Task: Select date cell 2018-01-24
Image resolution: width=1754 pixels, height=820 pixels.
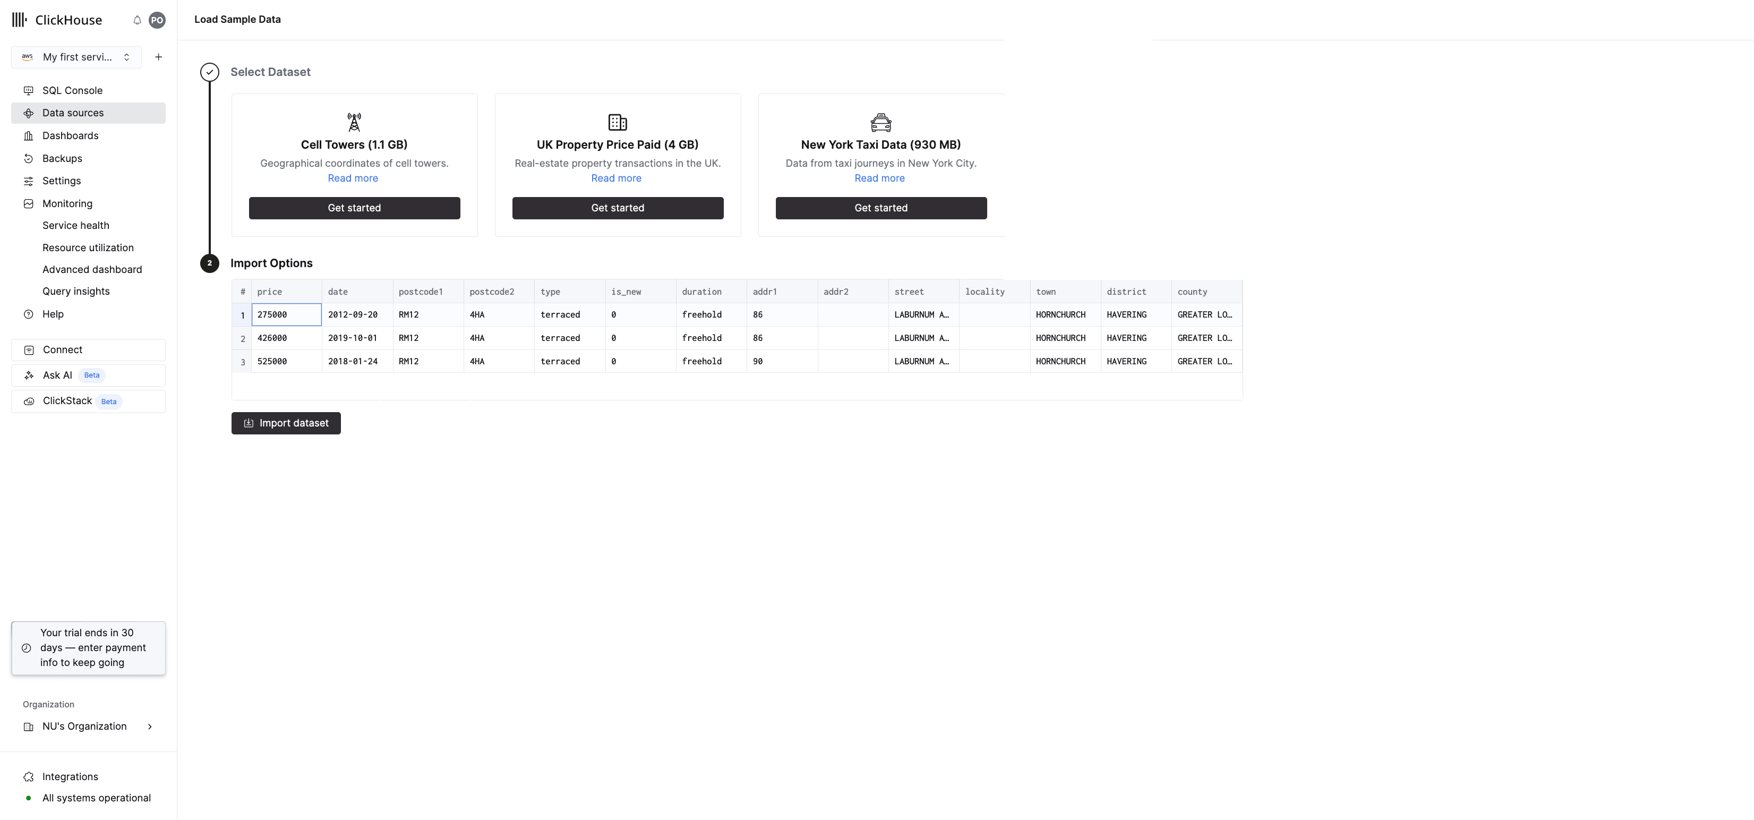Action: click(x=357, y=362)
